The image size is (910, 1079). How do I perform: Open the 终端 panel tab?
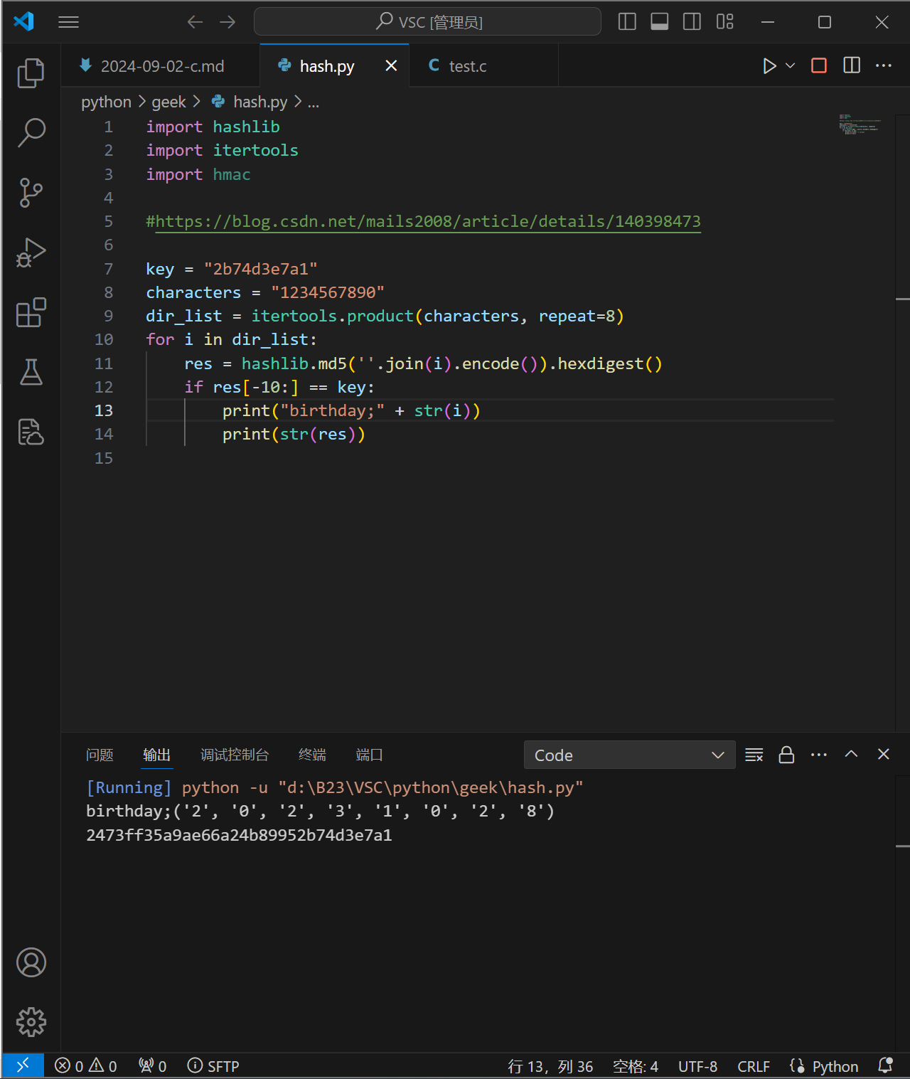[x=311, y=755]
